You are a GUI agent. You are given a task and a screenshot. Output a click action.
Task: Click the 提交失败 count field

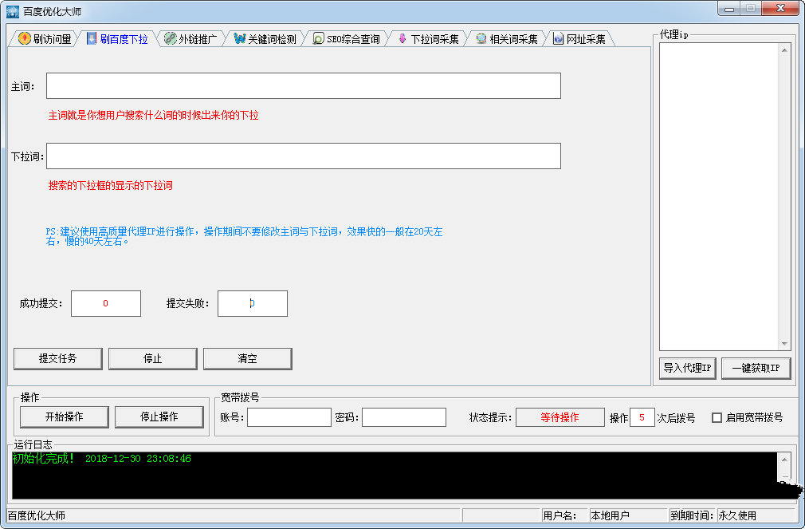(x=253, y=303)
